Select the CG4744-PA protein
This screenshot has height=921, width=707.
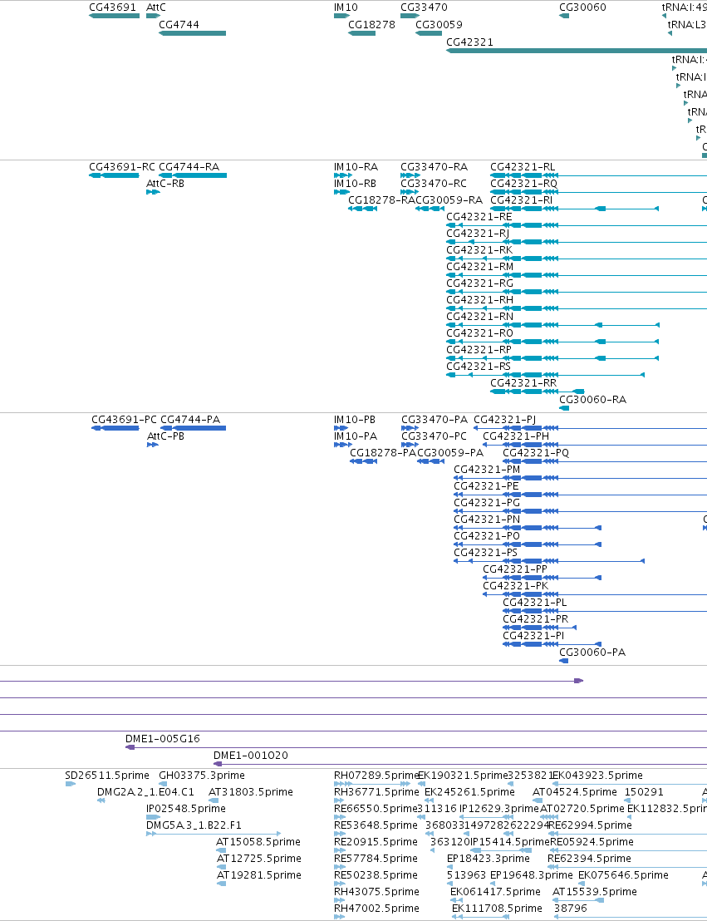pos(190,420)
